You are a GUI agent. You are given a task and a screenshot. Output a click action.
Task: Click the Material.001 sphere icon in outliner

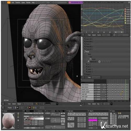click(89, 62)
